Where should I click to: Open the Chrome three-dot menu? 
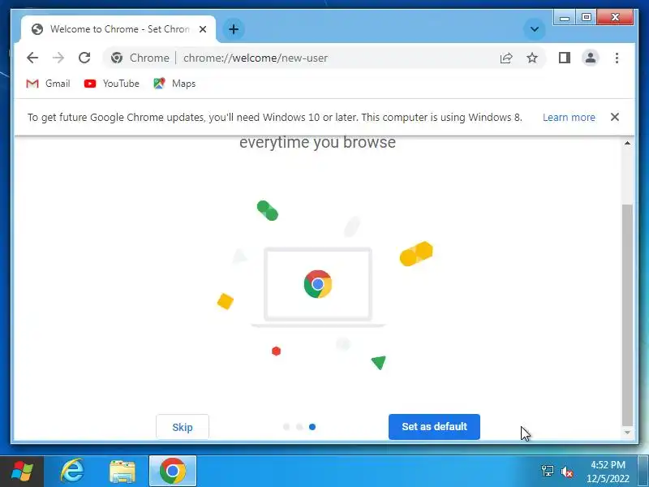(617, 58)
